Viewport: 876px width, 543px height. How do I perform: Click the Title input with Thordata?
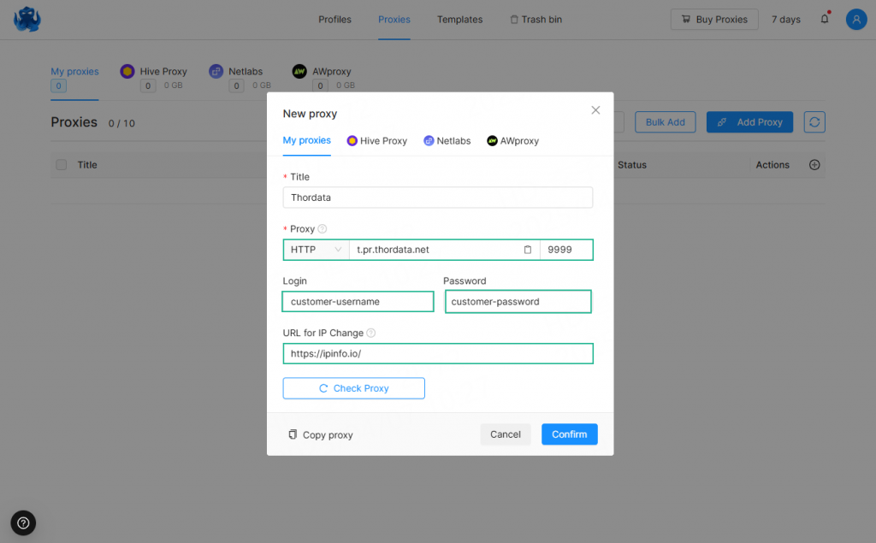point(437,198)
